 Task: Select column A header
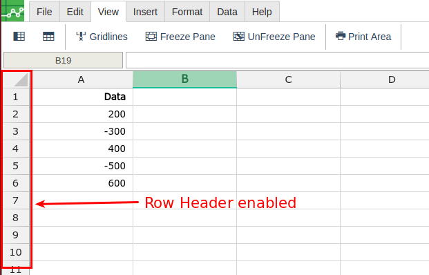point(82,79)
